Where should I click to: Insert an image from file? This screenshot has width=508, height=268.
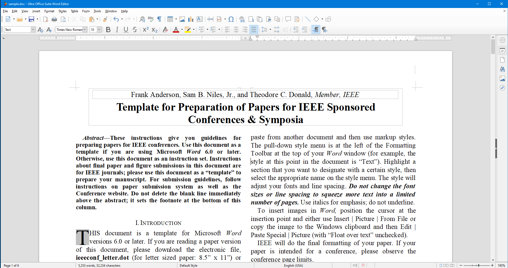(x=182, y=19)
